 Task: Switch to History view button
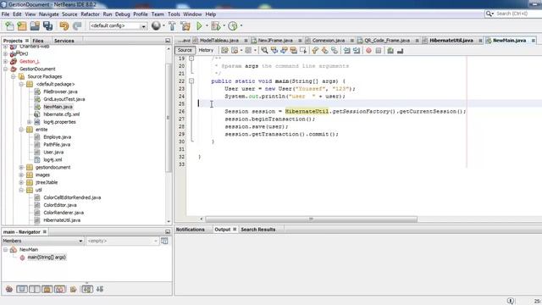(x=206, y=50)
